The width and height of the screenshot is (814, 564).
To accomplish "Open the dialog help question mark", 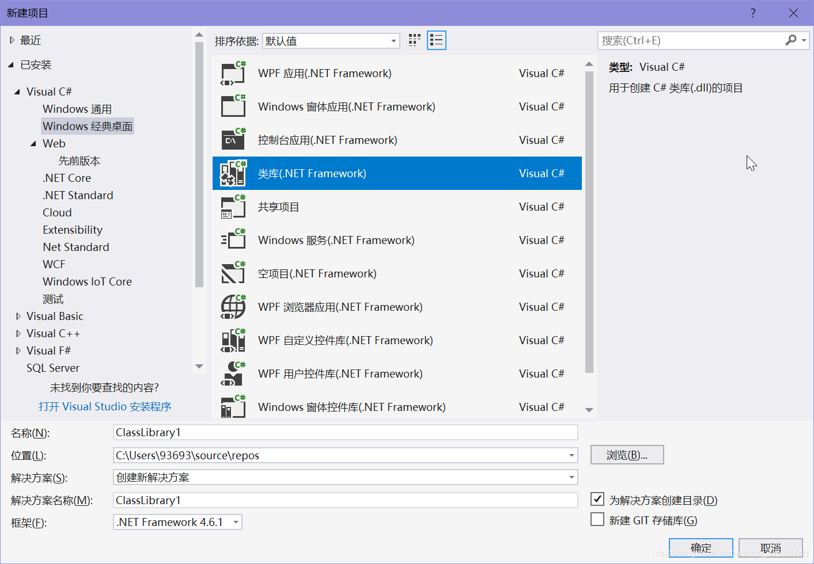I will click(753, 13).
